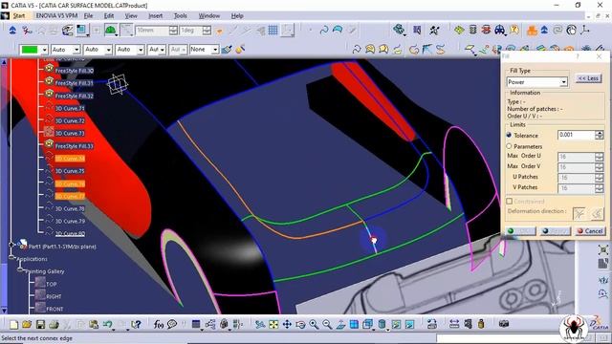Click the axis system icon
Screen dimensions: 612x344
pyautogui.click(x=584, y=30)
